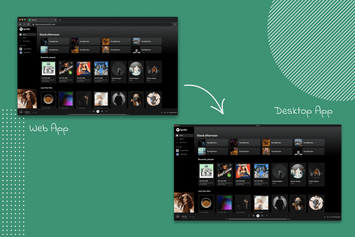
Task: Open the queue icon in Desktop App
Action: 325,217
